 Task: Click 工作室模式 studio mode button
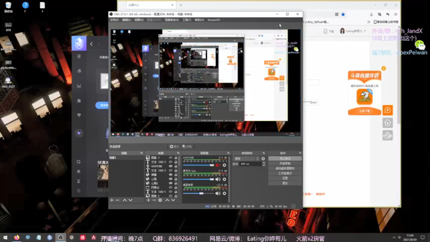(x=285, y=173)
